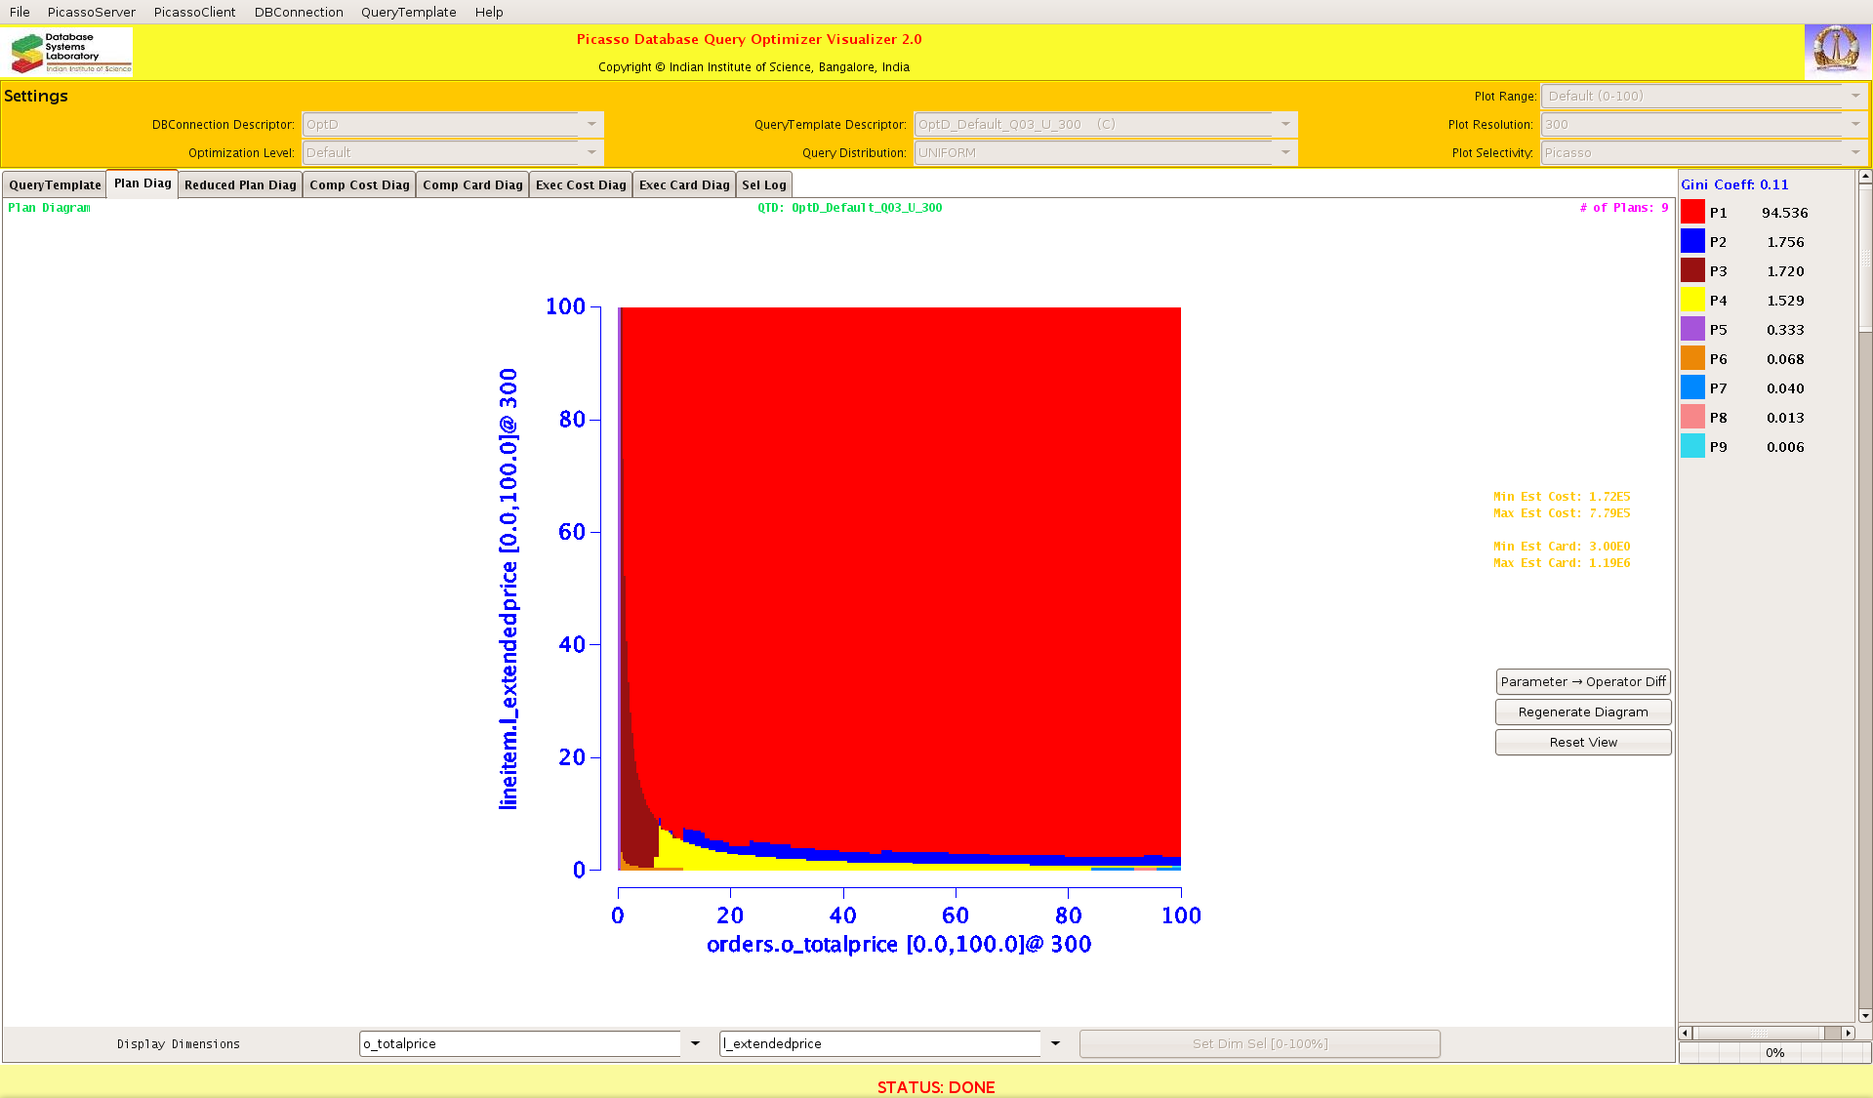Viewport: 1873px width, 1098px height.
Task: Click the Parameter → Operator Diff button
Action: pyautogui.click(x=1582, y=681)
